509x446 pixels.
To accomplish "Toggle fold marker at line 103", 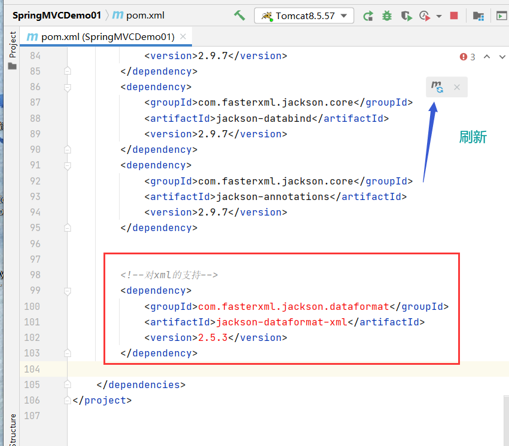I will pos(68,353).
